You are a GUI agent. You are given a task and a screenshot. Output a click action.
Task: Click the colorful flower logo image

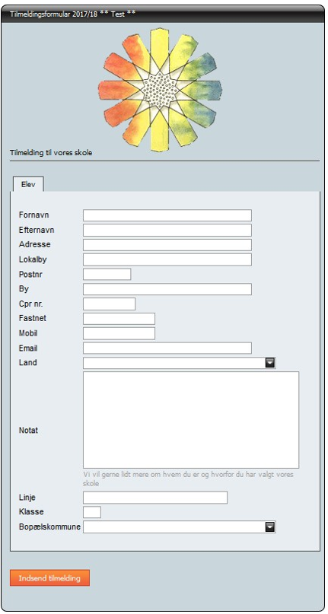(x=161, y=90)
